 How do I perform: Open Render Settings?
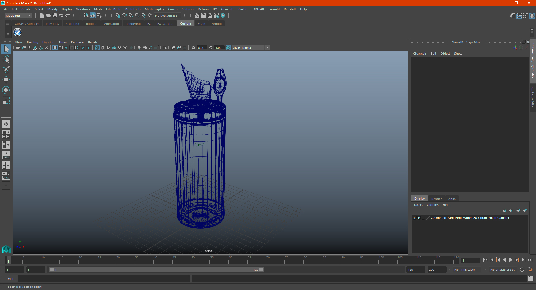point(216,16)
